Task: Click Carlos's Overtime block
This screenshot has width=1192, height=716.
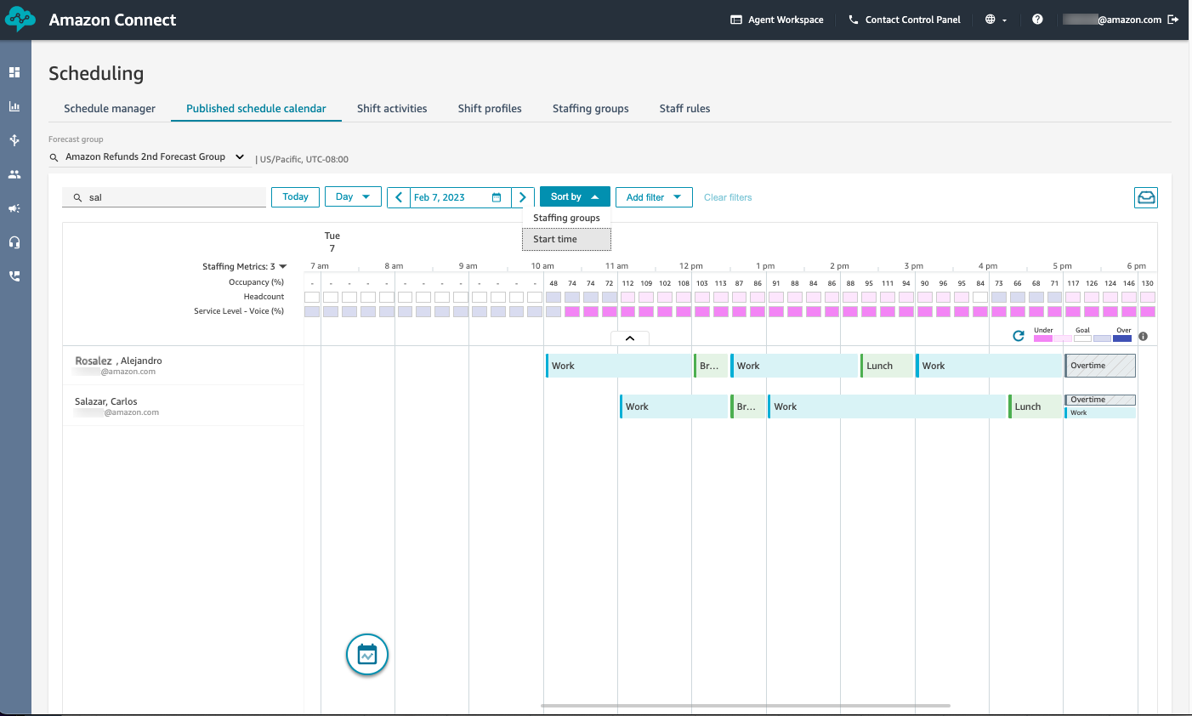Action: [1100, 400]
